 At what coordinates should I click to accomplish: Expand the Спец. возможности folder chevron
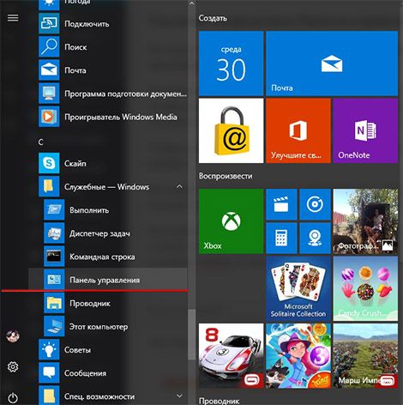tap(180, 396)
